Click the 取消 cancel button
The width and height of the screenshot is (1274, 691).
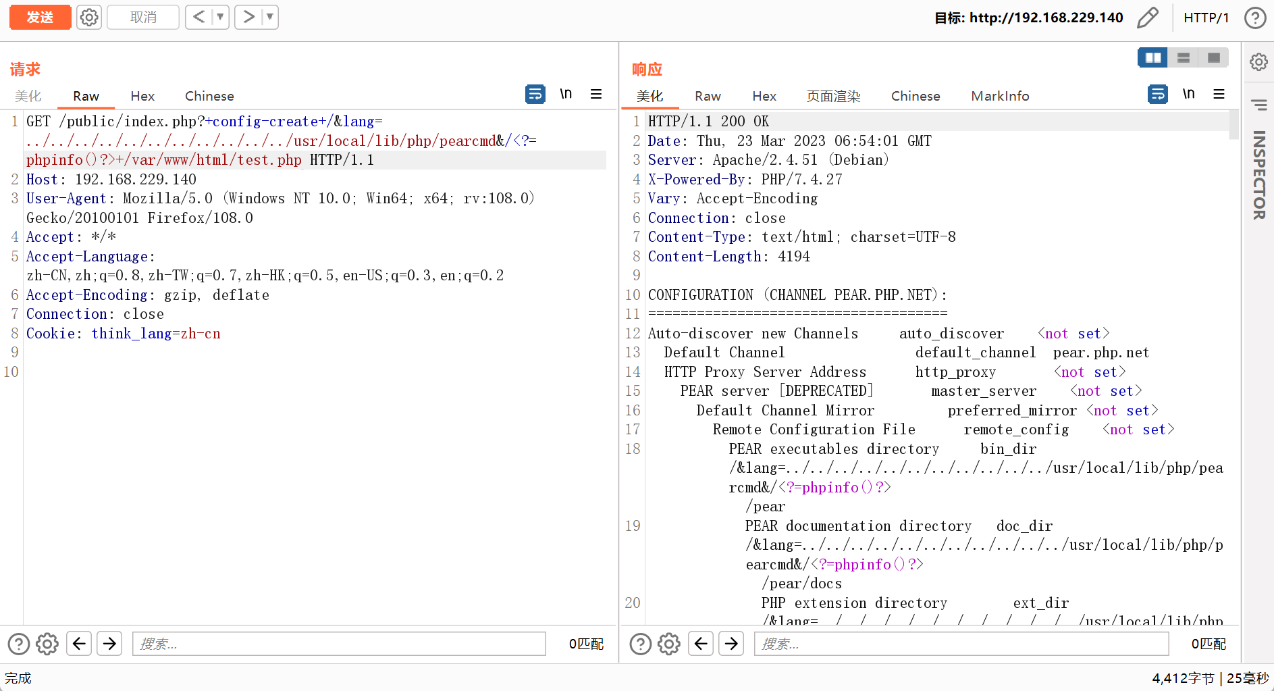pos(143,17)
